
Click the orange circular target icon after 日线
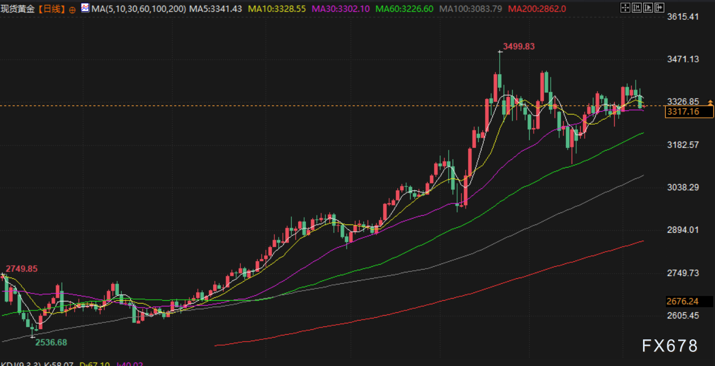(x=73, y=10)
